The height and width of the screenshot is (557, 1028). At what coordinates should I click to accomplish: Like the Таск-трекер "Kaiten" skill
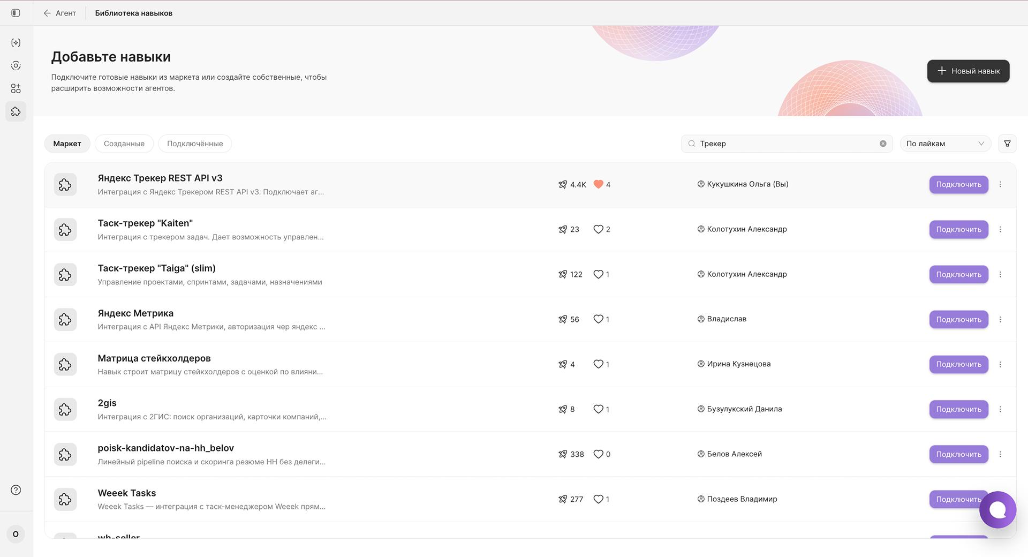(599, 229)
